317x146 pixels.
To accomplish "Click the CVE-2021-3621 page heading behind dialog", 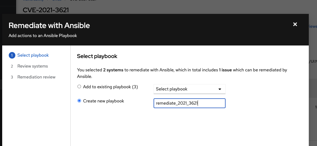I will (x=46, y=10).
